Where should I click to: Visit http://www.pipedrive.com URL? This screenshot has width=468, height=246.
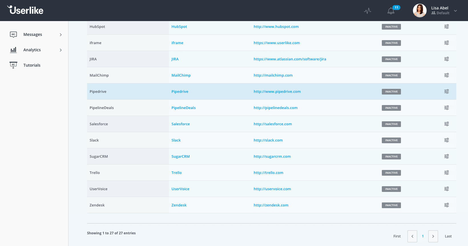tap(277, 91)
